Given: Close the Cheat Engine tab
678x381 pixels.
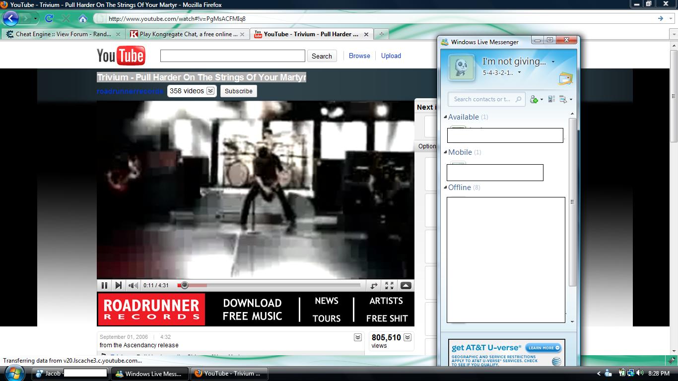Looking at the screenshot, I should [118, 34].
